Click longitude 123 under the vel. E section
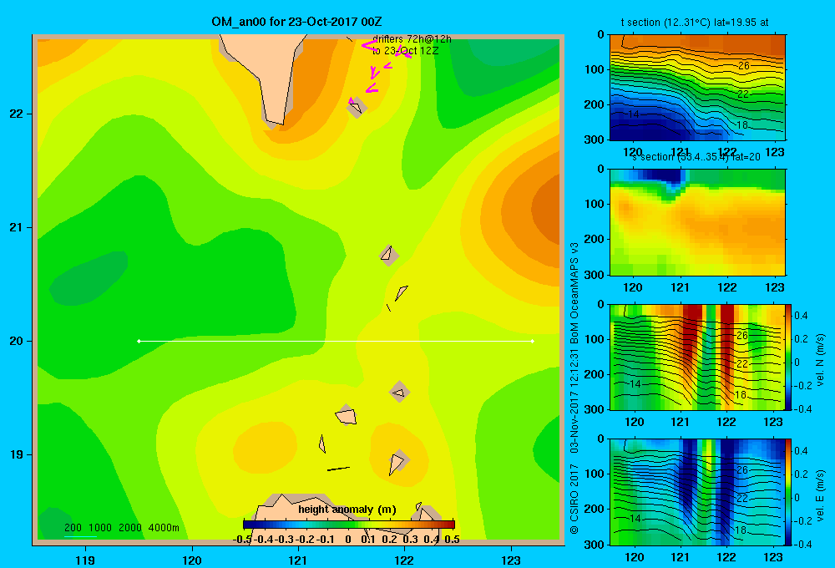 [773, 557]
